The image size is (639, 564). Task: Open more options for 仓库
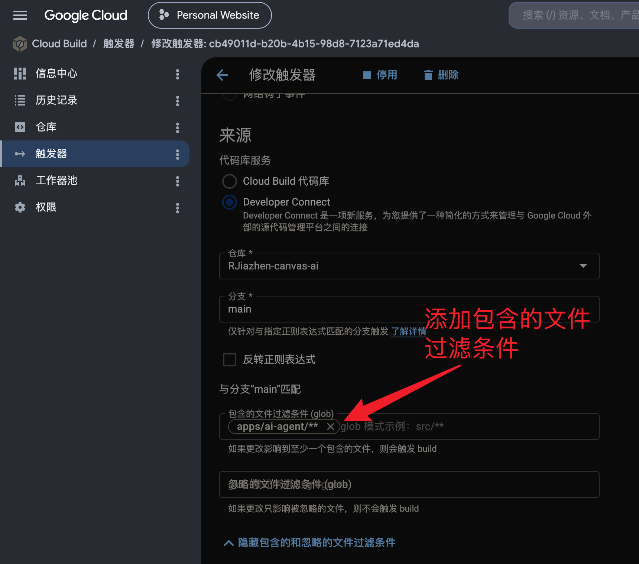(x=178, y=128)
